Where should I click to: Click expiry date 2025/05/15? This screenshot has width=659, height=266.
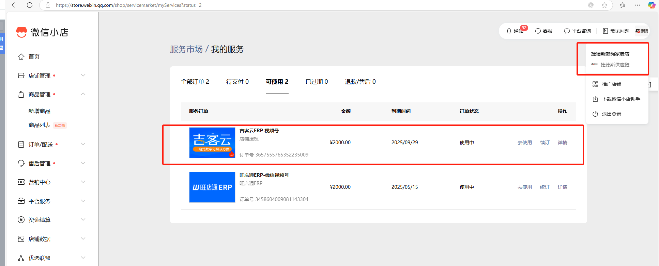coord(404,187)
